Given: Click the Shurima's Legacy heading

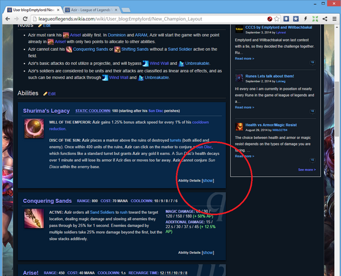Looking at the screenshot, I should click(46, 111).
